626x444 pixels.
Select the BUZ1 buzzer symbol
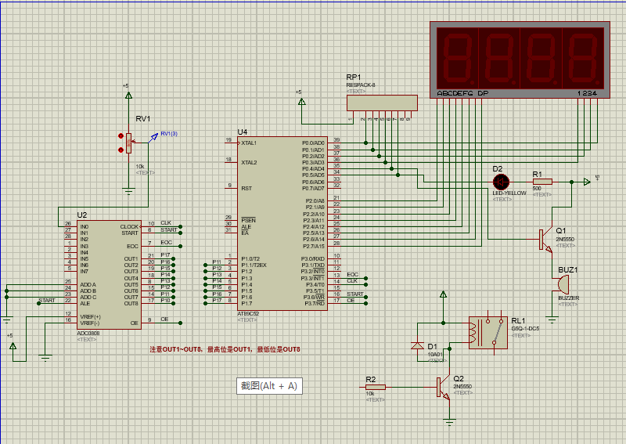tap(563, 284)
